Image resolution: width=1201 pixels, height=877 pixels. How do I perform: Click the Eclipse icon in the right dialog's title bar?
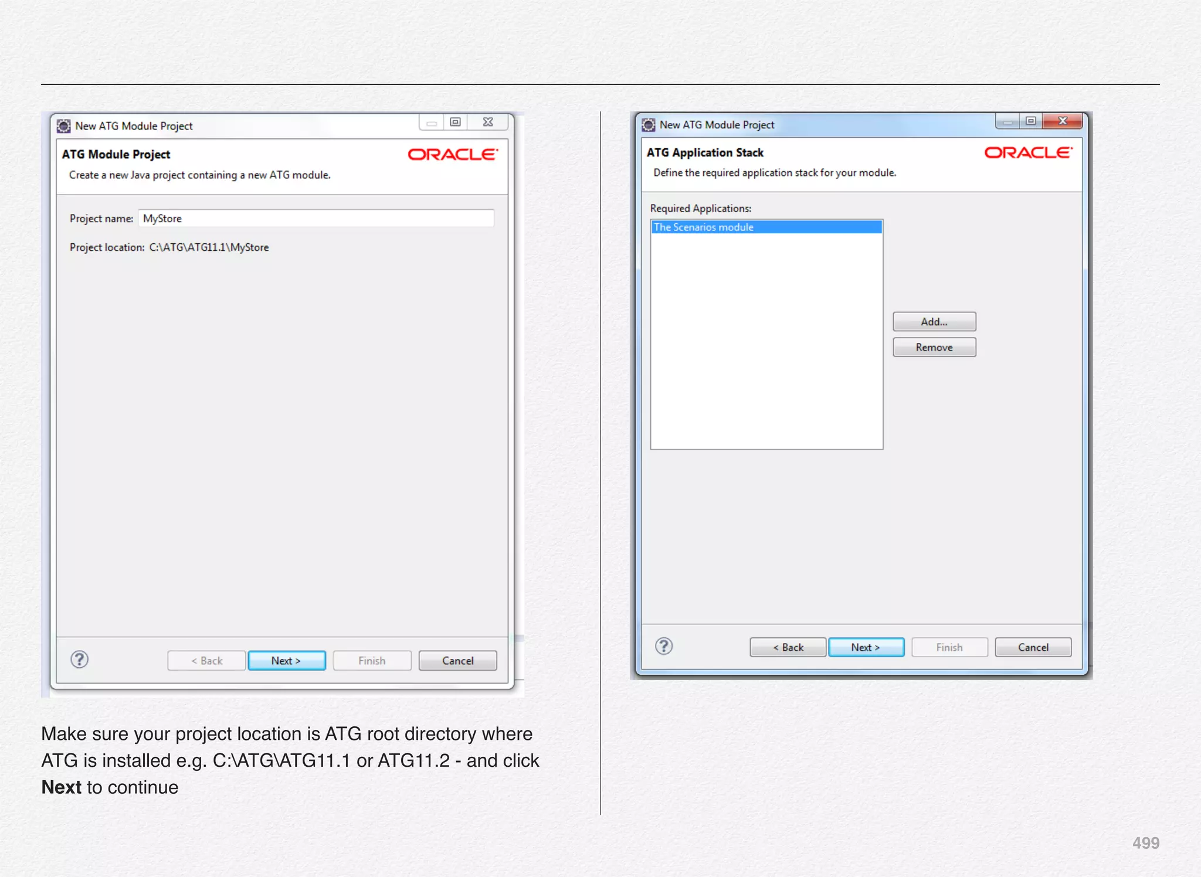click(648, 125)
